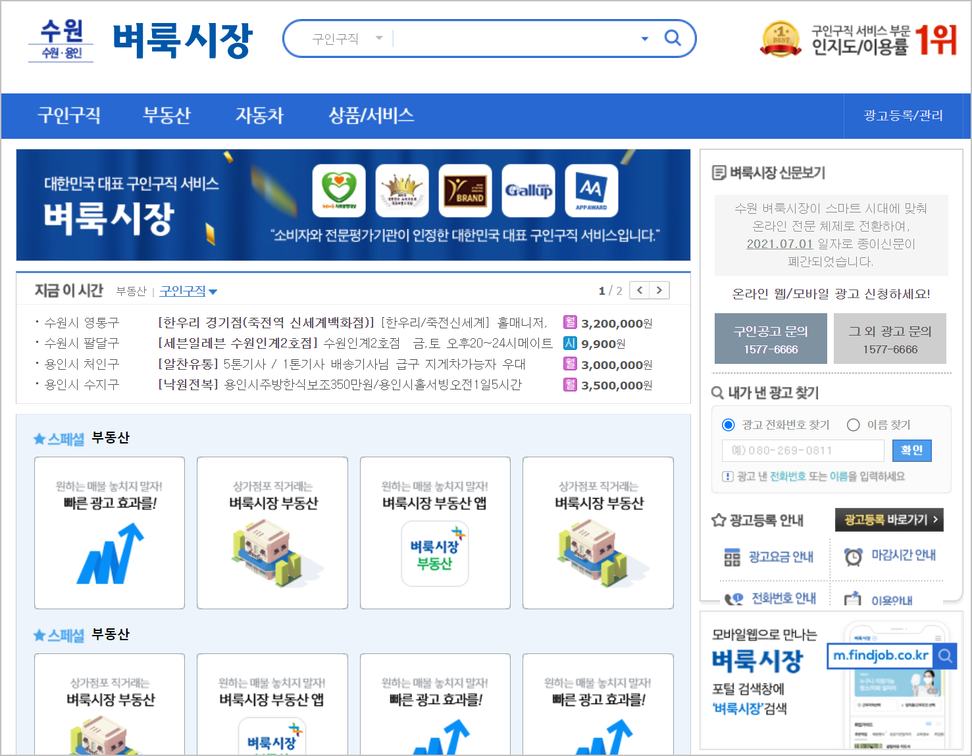972x756 pixels.
Task: Select the 구인구직 tab with arrow
Action: click(x=188, y=291)
